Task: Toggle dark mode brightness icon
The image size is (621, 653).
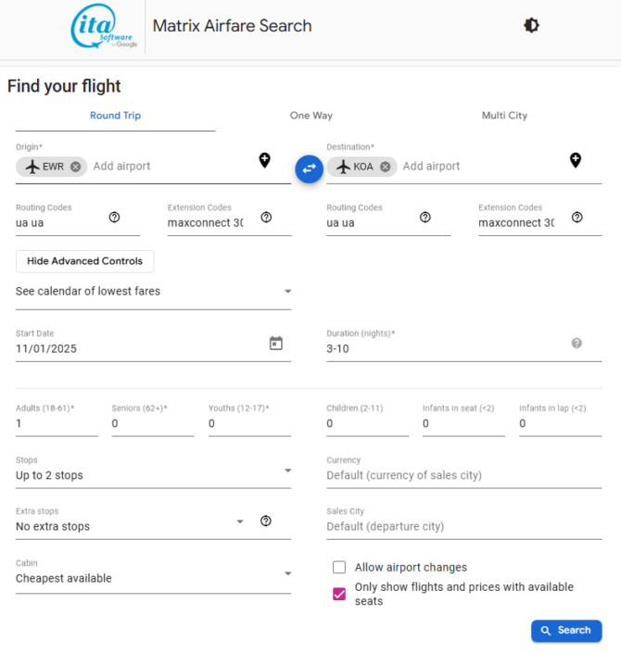Action: click(x=531, y=26)
